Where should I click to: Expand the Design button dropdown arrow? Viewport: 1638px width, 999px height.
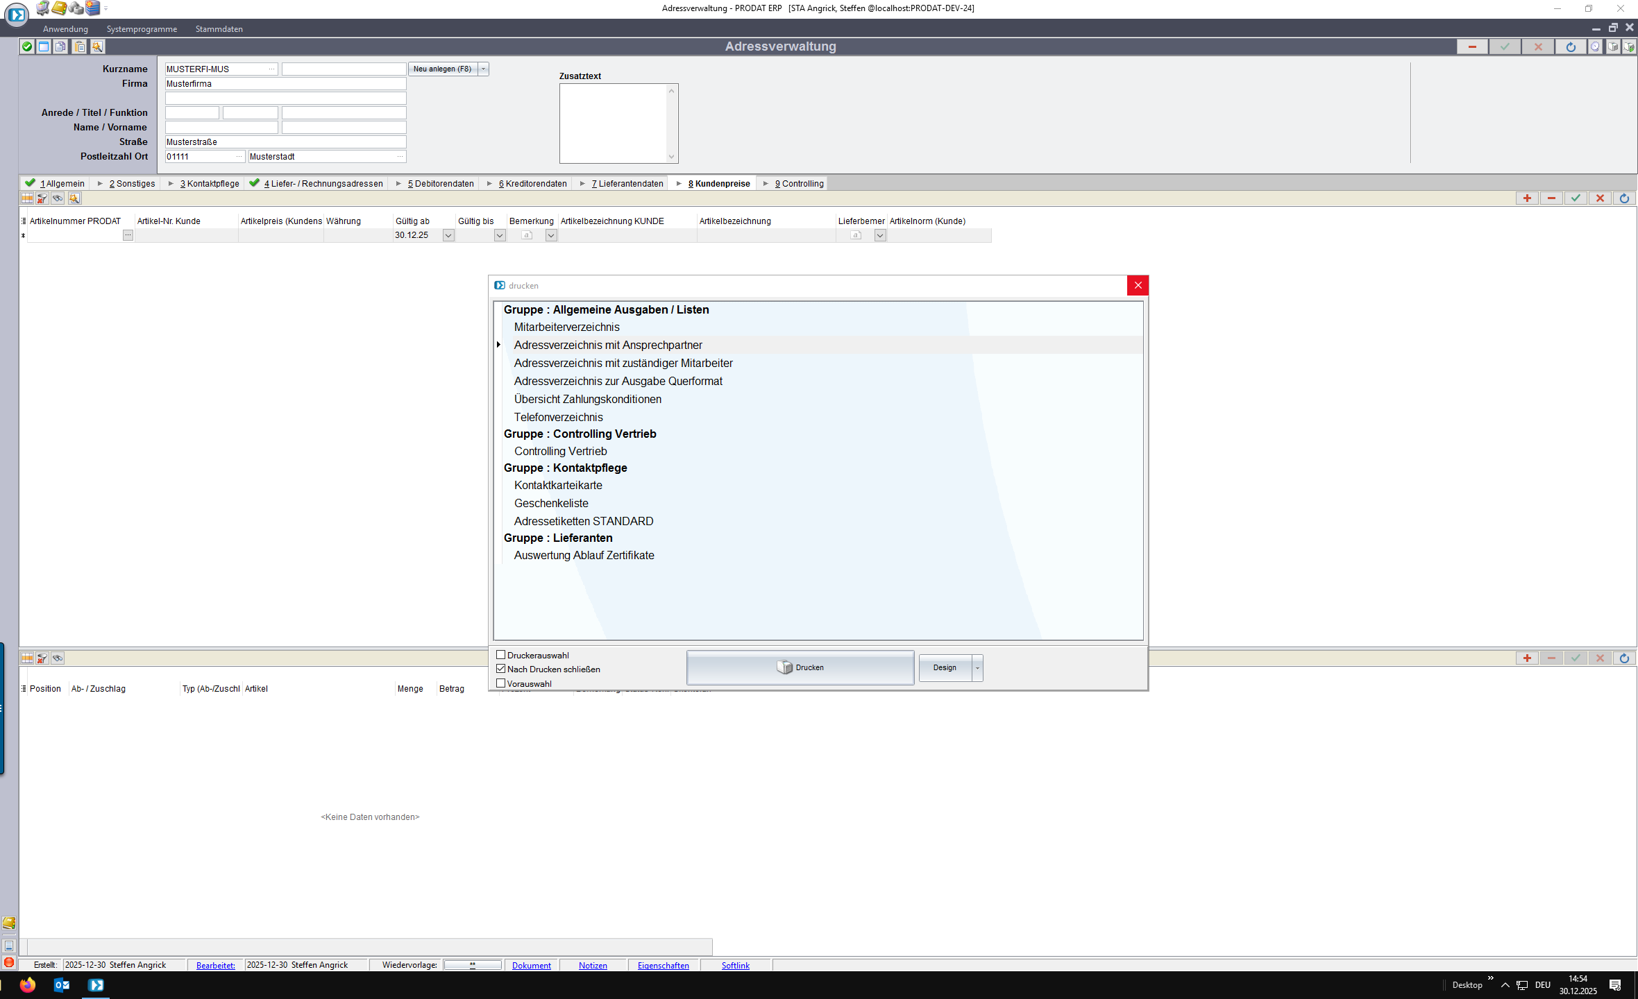coord(977,668)
